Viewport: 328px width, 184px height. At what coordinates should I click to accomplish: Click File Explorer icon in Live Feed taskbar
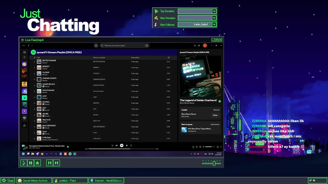tap(33, 154)
